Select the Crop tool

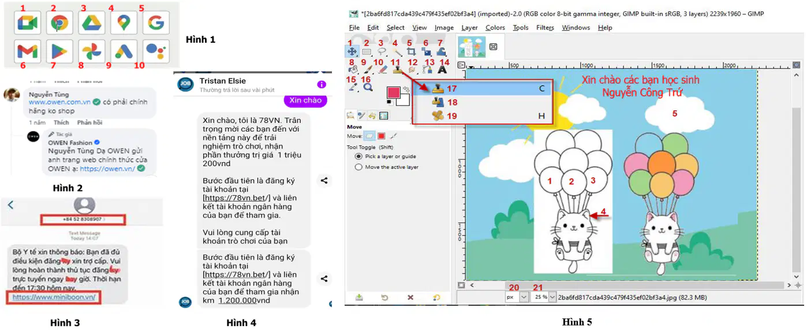pyautogui.click(x=411, y=52)
